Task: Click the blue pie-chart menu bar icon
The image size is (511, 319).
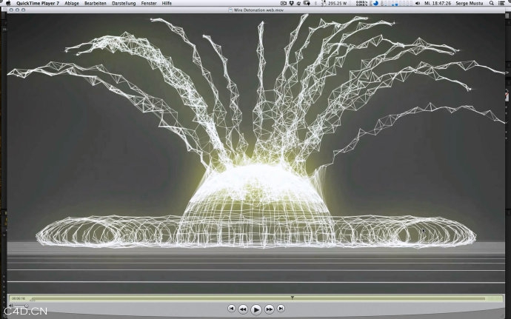Action: point(375,3)
